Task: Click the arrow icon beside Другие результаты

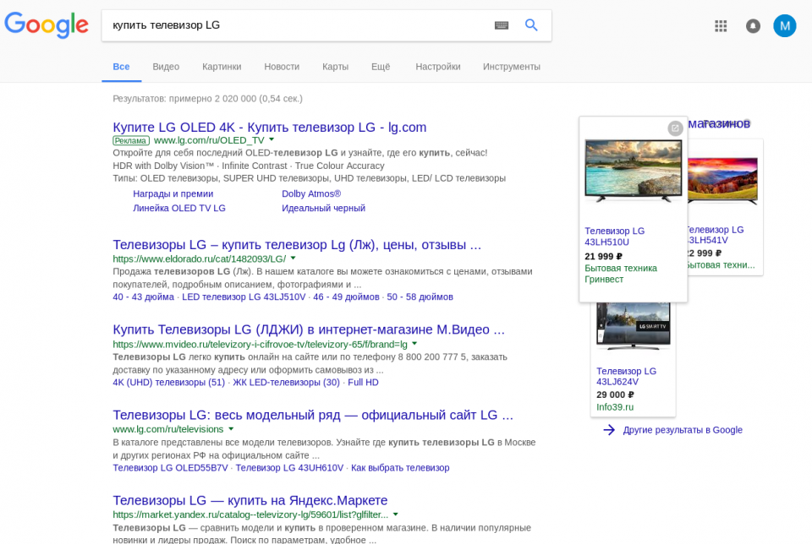Action: [609, 430]
